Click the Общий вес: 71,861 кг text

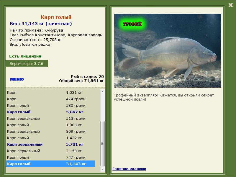pyautogui.click(x=81, y=81)
